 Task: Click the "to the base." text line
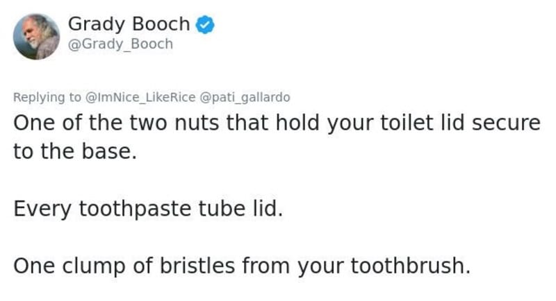[72, 152]
